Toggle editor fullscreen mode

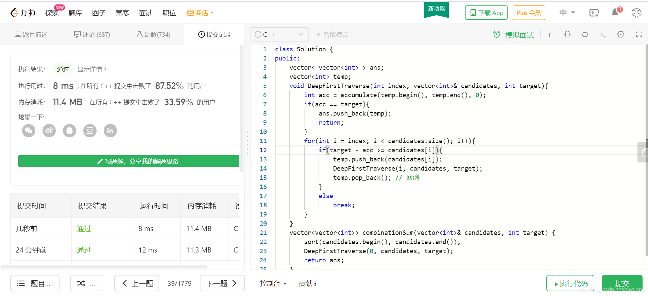click(638, 34)
